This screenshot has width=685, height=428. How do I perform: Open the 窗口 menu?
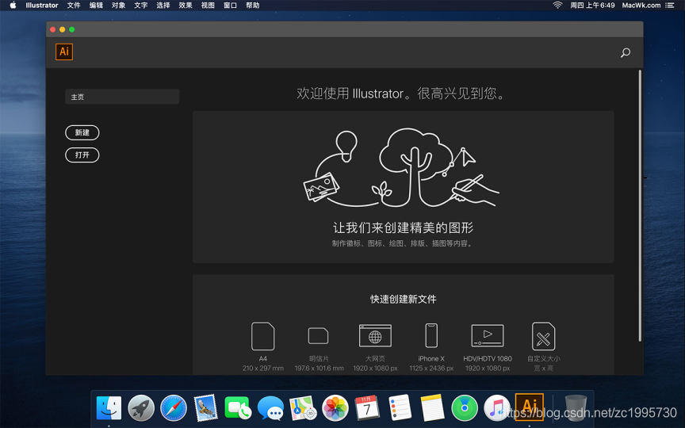tap(230, 6)
